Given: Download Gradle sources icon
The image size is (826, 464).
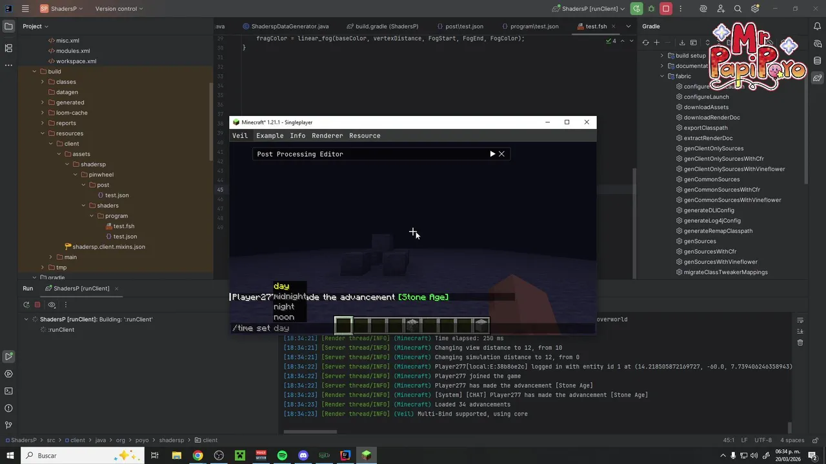Looking at the screenshot, I should pyautogui.click(x=682, y=43).
